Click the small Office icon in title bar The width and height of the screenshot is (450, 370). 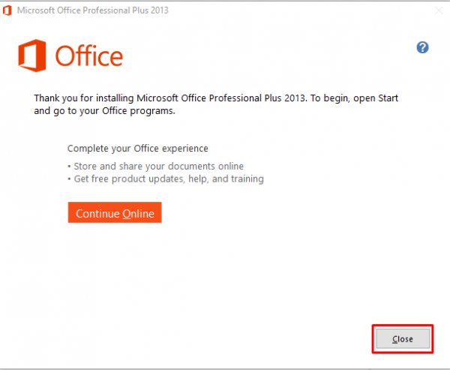[x=8, y=9]
